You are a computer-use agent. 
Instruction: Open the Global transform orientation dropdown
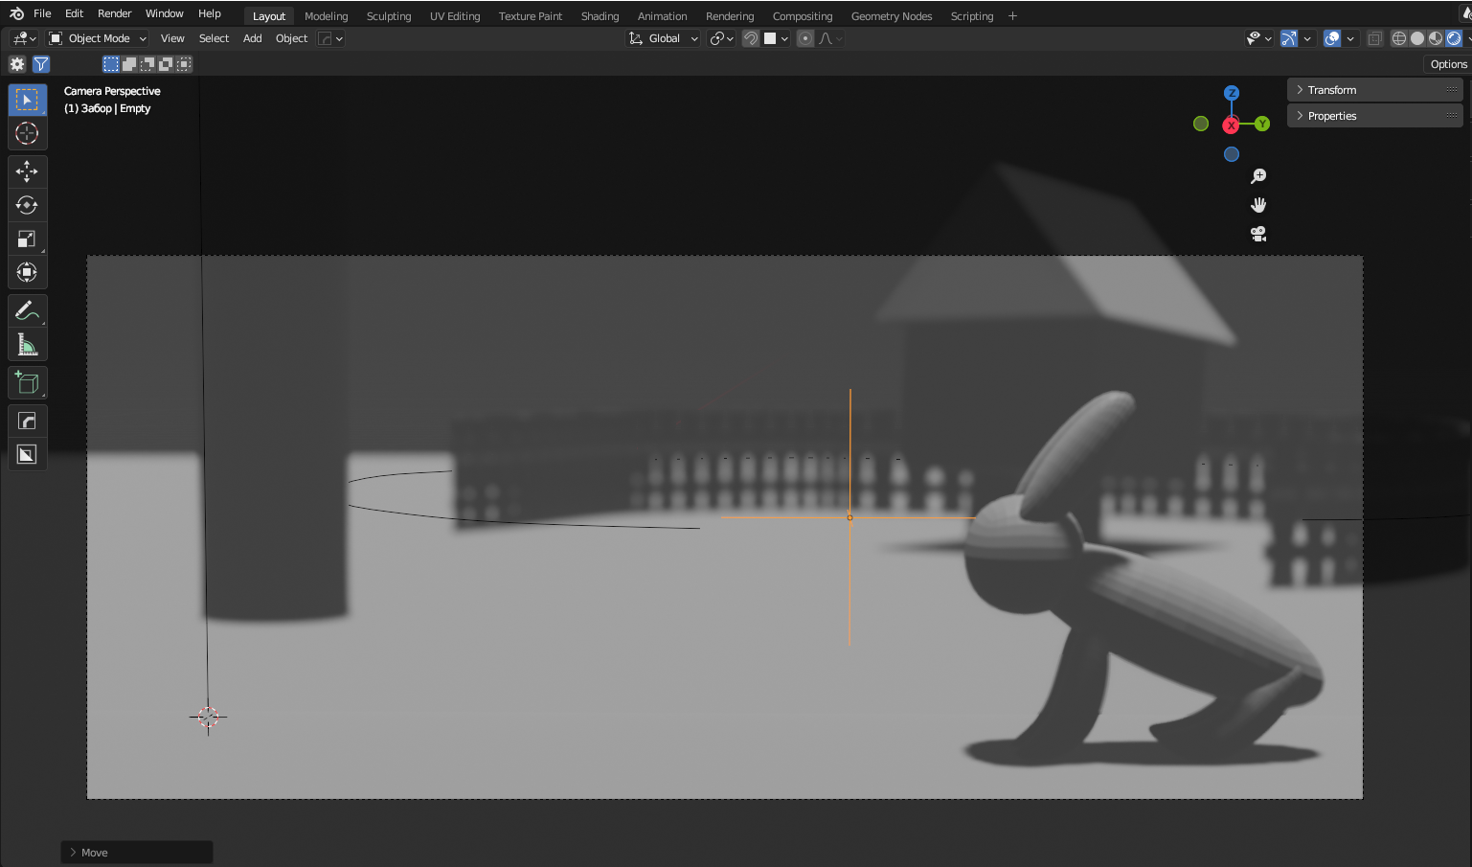(x=664, y=38)
